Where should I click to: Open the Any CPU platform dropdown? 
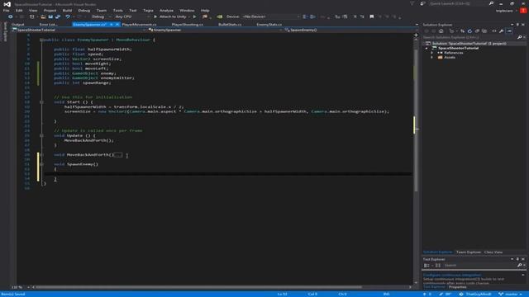[131, 16]
